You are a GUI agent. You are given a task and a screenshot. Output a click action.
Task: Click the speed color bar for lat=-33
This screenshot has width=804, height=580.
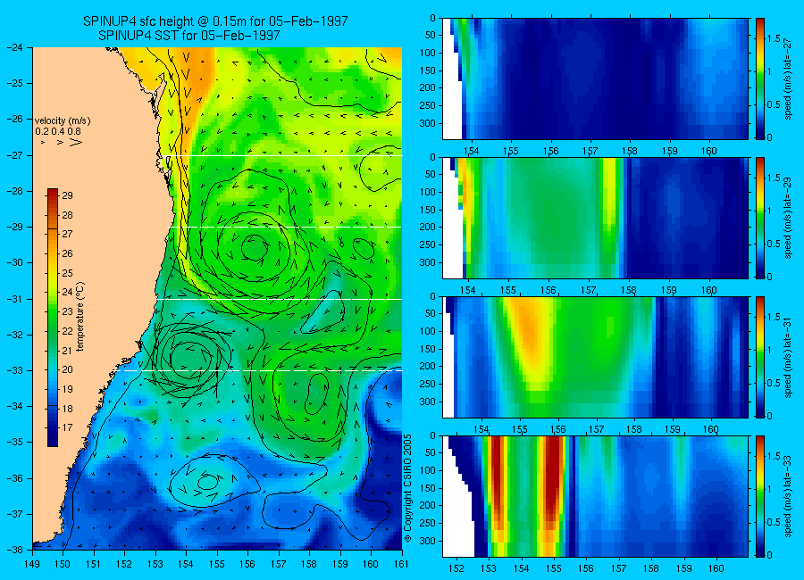[759, 496]
